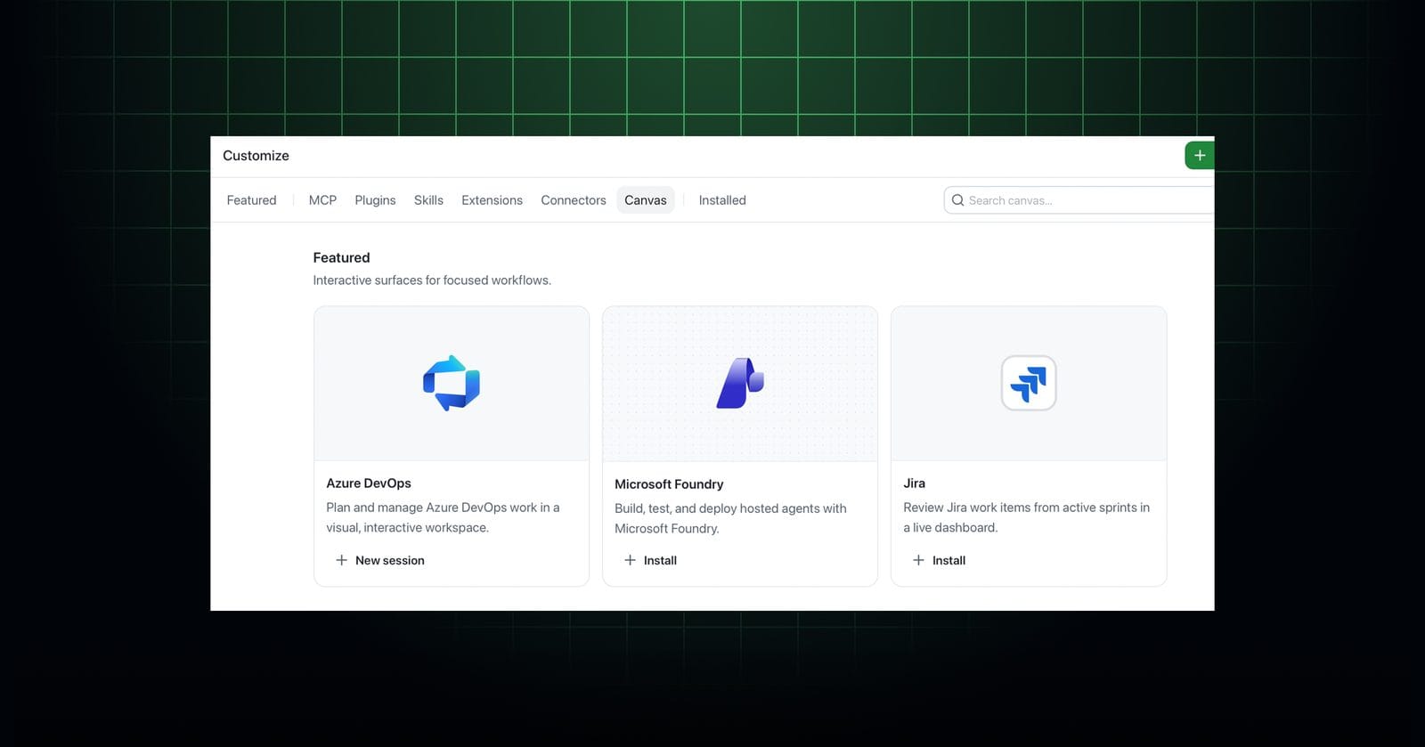
Task: Click the Microsoft Foundry logo icon
Action: tap(740, 383)
